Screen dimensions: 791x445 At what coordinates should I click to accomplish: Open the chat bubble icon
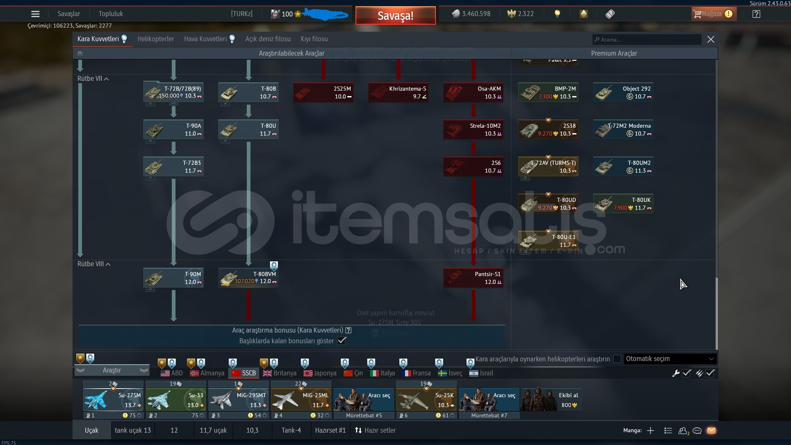697,431
